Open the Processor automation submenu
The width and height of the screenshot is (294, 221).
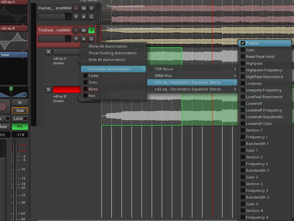tap(114, 69)
